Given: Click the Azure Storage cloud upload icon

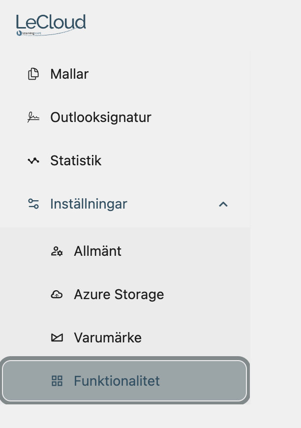Looking at the screenshot, I should 57,295.
